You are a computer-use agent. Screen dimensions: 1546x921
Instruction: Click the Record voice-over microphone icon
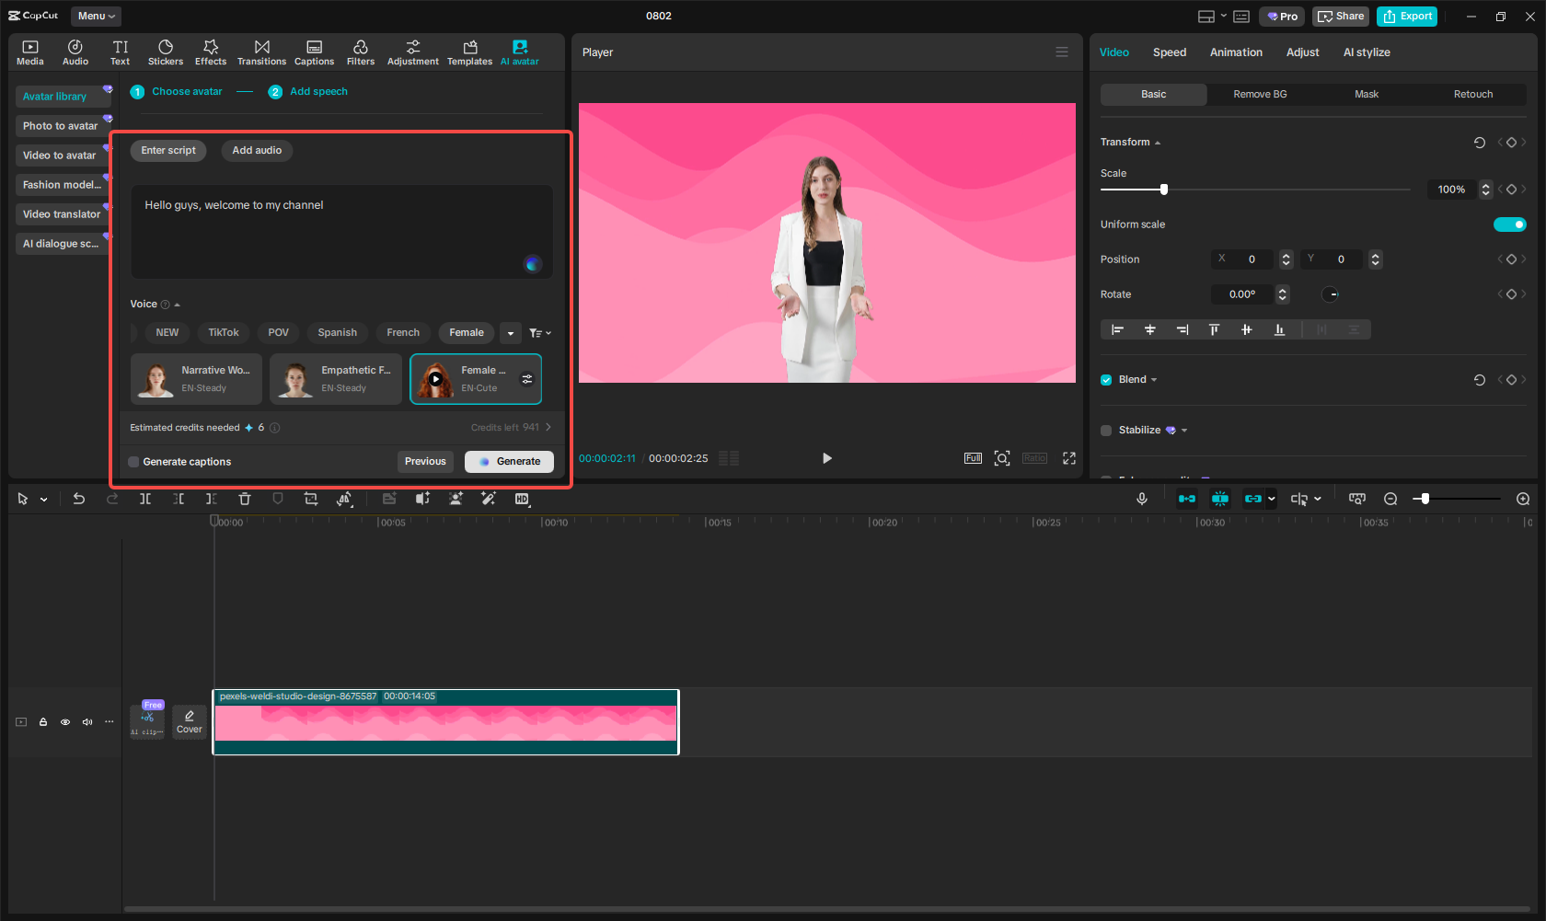point(1141,498)
